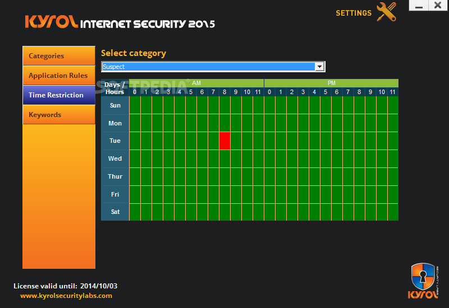Click the Select category heading
Viewport: 449px width, 308px height.
point(134,53)
